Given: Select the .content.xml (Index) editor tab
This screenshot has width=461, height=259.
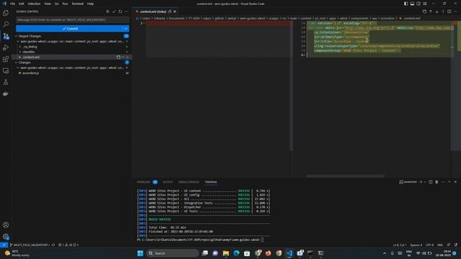Looking at the screenshot, I should [156, 12].
